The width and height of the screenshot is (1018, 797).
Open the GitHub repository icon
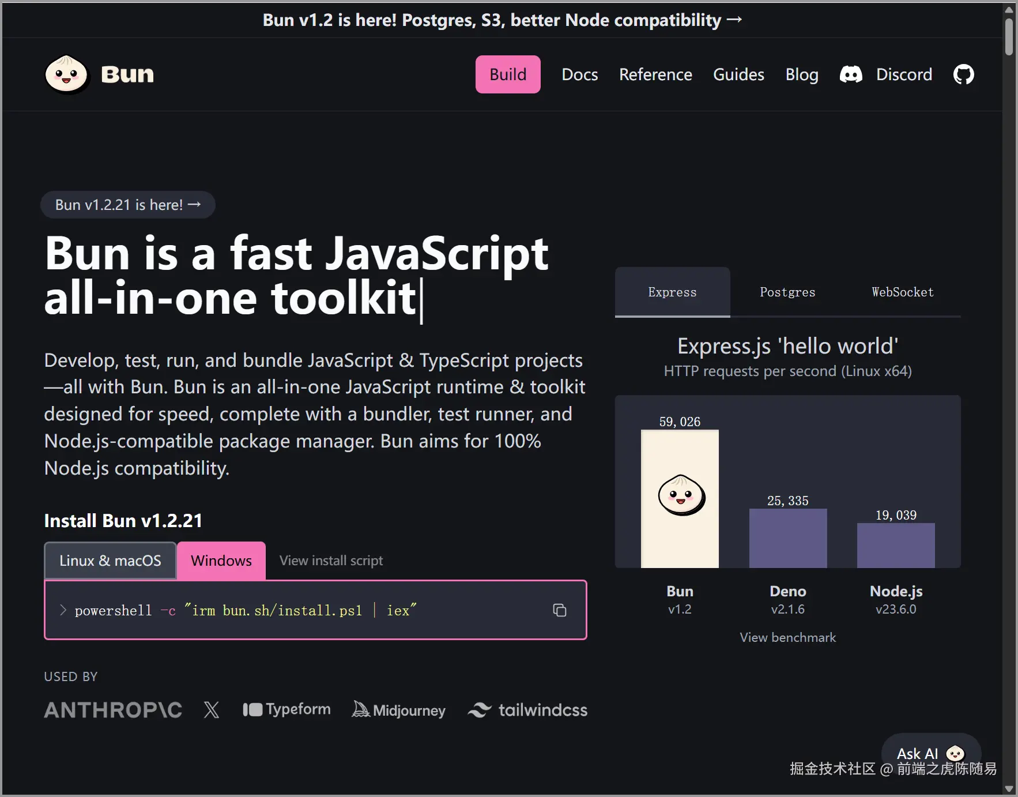click(963, 74)
